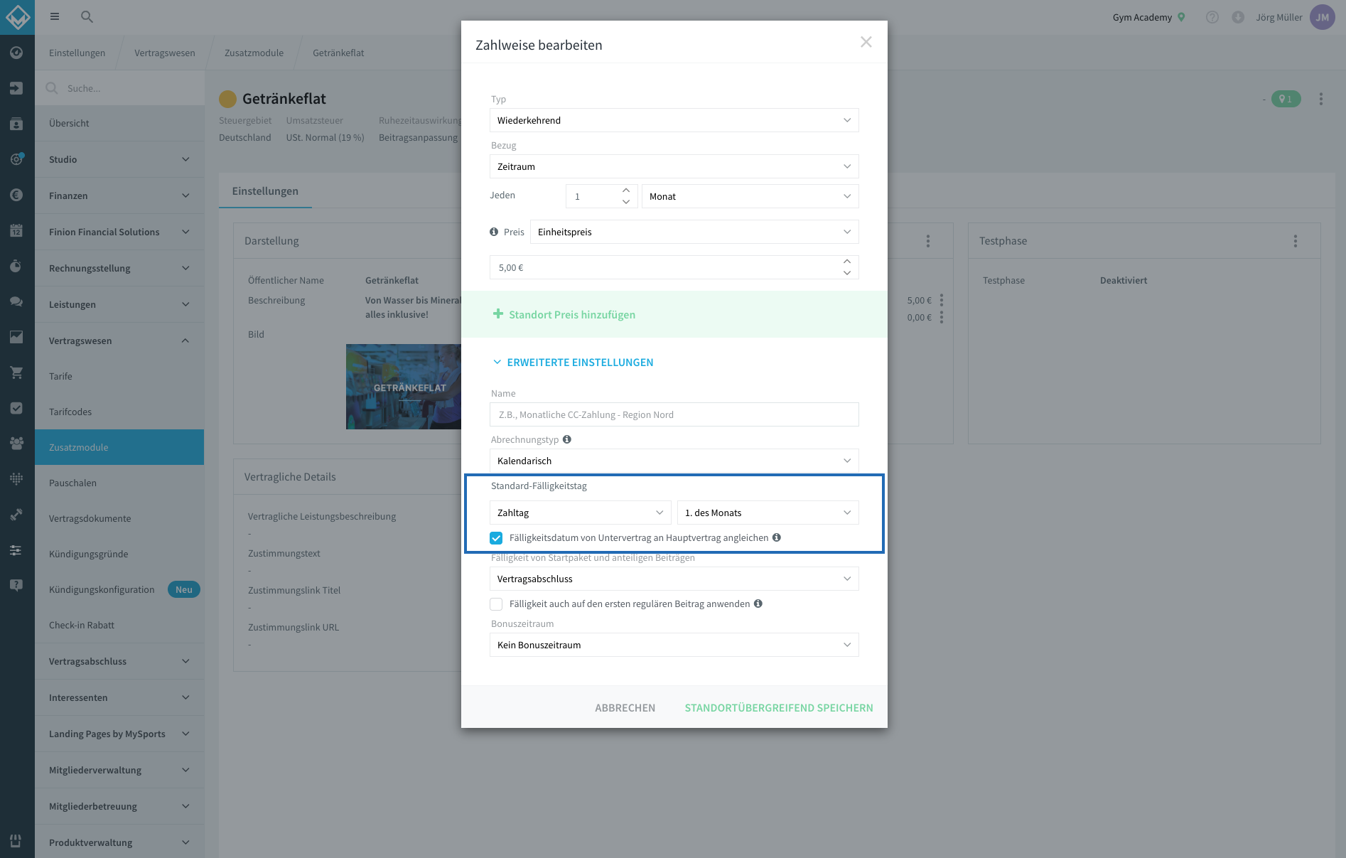
Task: Collapse the Erweiterte Einstellungen section
Action: (x=573, y=363)
